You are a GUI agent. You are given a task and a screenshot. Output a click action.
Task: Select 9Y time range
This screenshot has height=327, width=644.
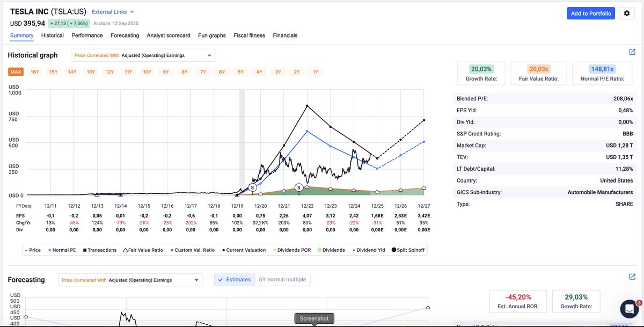point(166,72)
